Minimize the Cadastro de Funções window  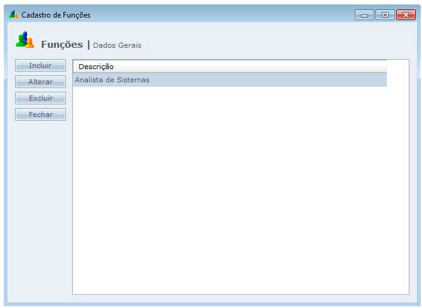(364, 15)
